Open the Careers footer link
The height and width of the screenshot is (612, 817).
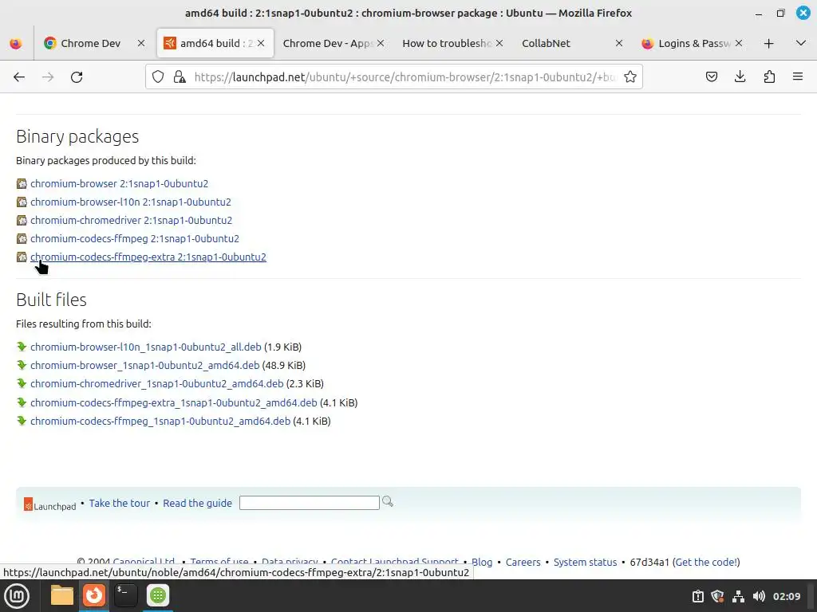(523, 562)
